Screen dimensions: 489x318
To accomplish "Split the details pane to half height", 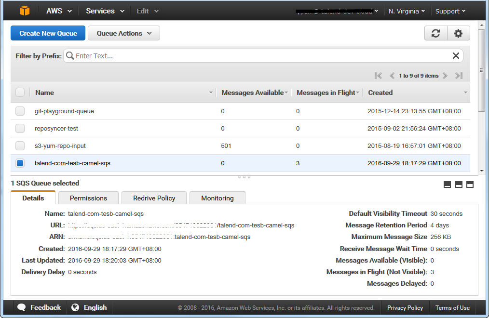I will point(459,185).
